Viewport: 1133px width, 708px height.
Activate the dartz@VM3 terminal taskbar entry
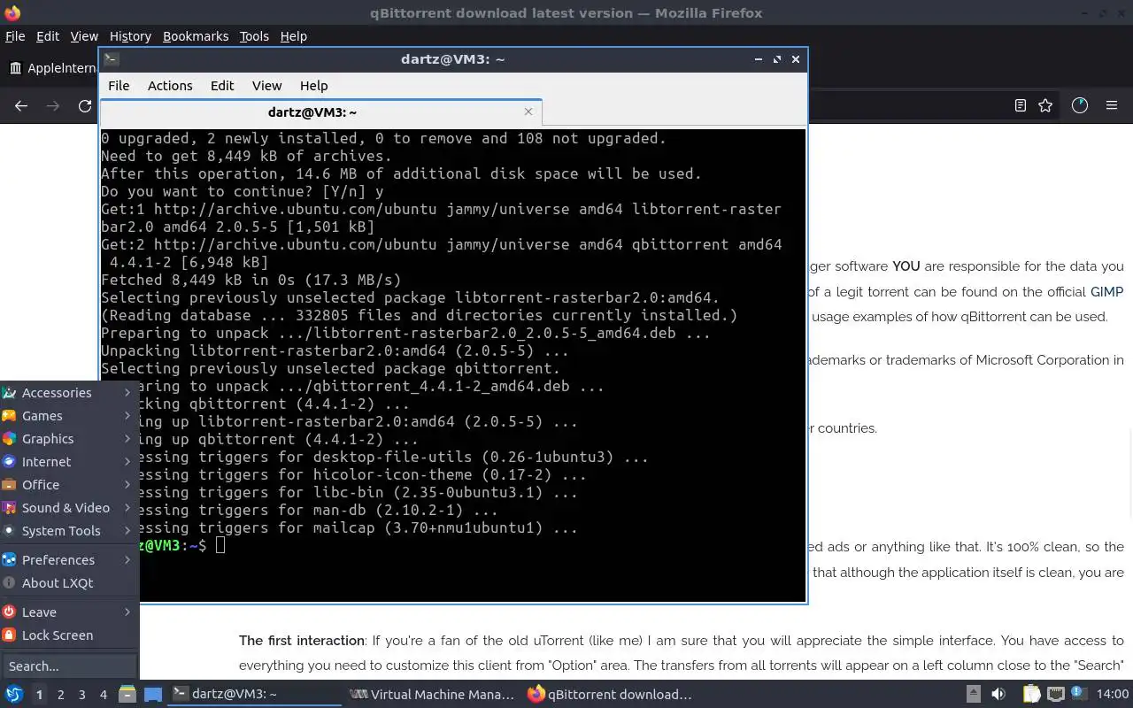click(x=255, y=694)
